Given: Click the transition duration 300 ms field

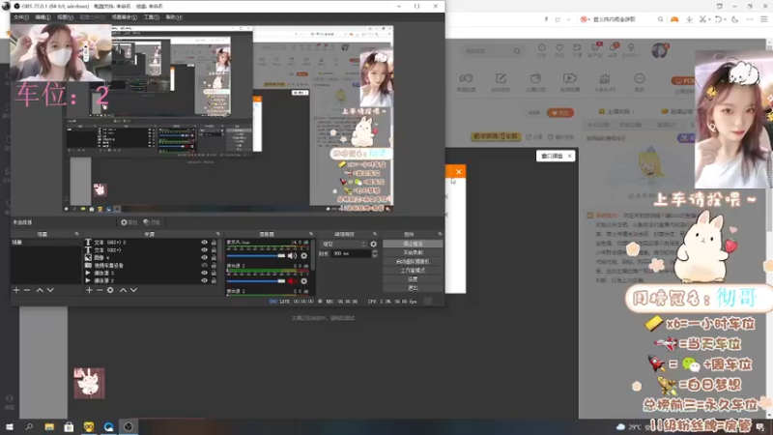Looking at the screenshot, I should pos(351,253).
